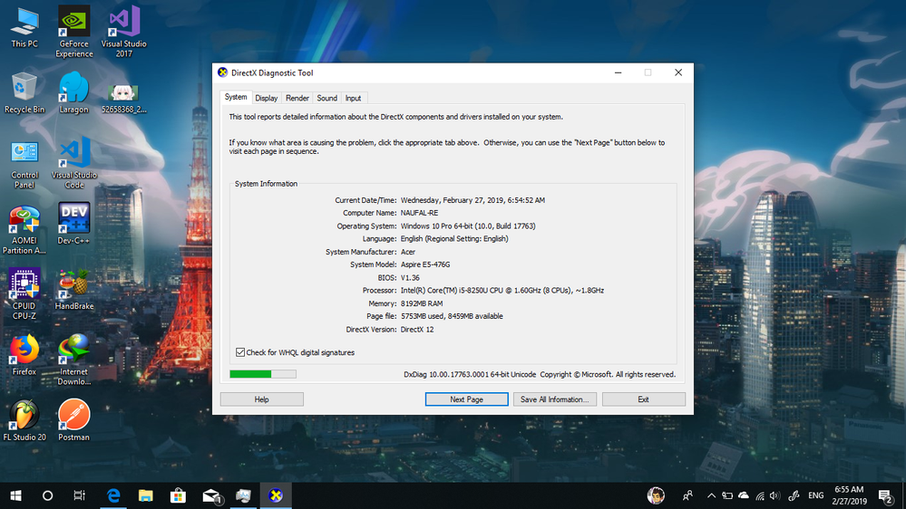Click System Model value Aspire E5-476G
The height and width of the screenshot is (509, 906).
pyautogui.click(x=425, y=264)
